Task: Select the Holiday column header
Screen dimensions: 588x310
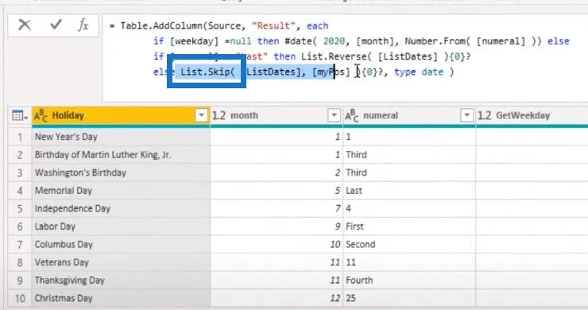Action: tap(121, 115)
